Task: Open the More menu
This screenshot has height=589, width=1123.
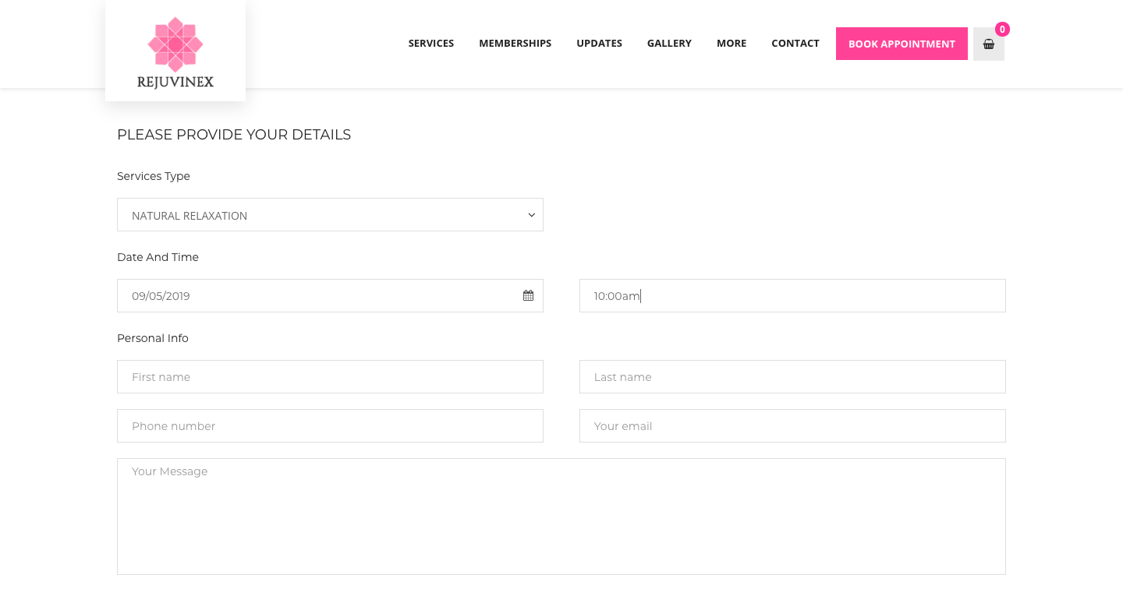Action: pos(732,44)
